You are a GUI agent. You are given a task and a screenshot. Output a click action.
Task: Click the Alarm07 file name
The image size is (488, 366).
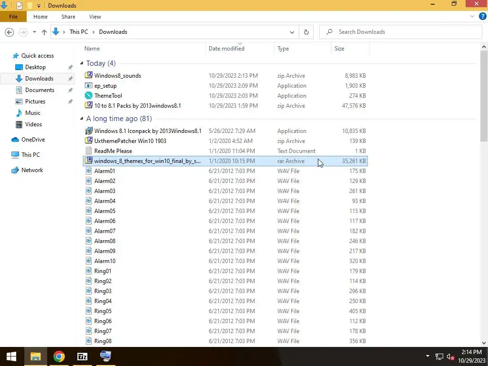coord(104,231)
